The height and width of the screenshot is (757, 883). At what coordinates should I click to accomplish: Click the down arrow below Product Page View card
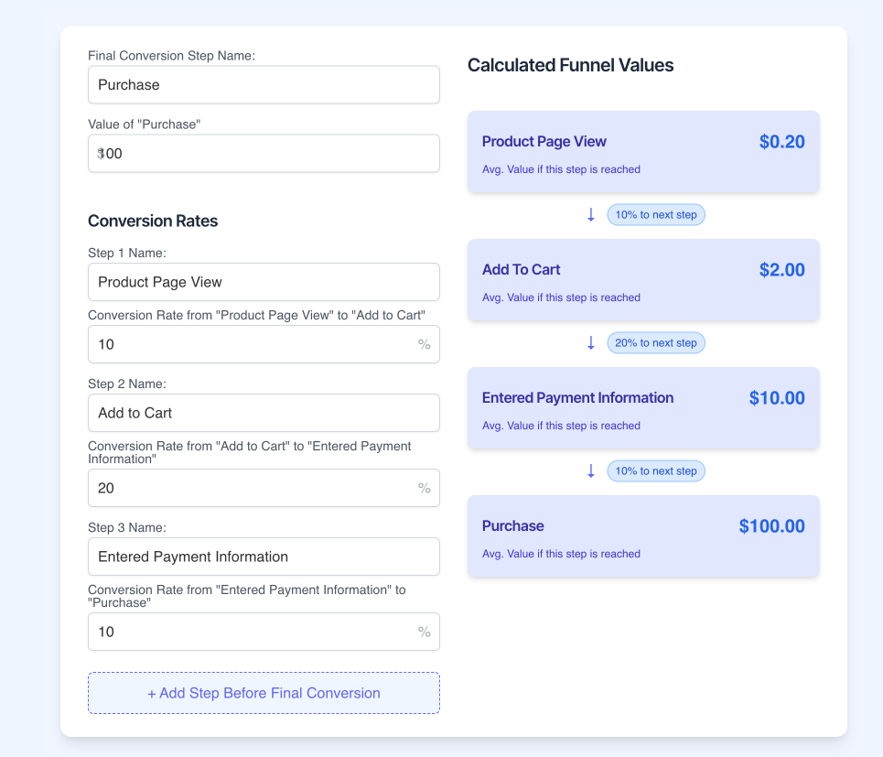591,215
